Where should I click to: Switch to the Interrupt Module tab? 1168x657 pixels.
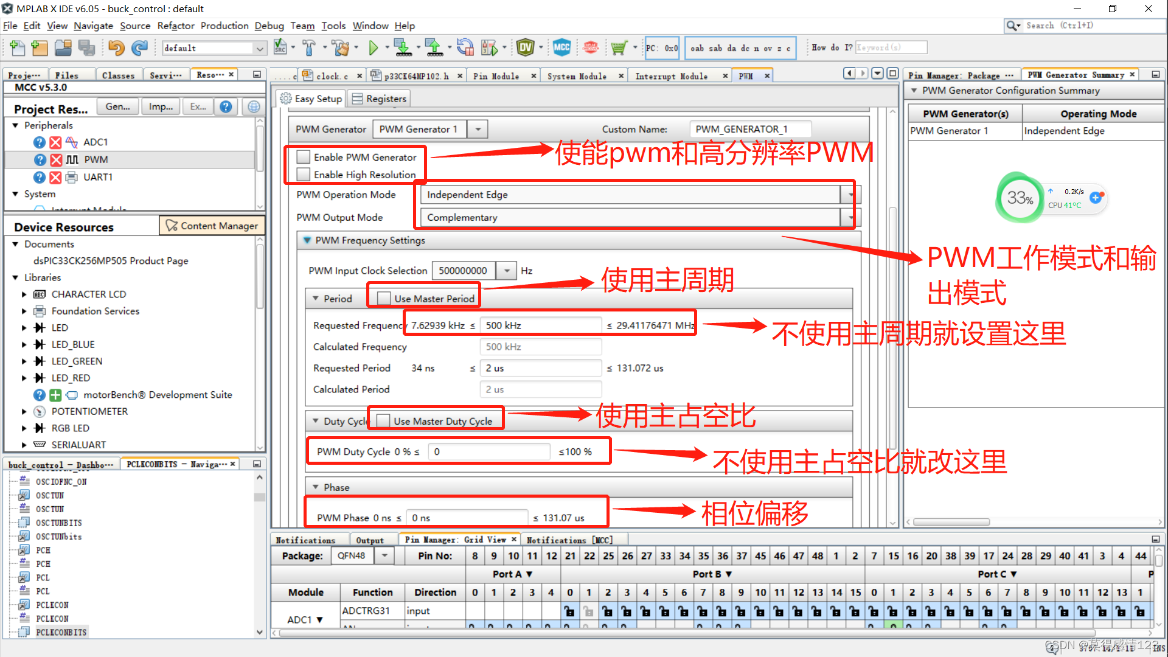point(671,76)
